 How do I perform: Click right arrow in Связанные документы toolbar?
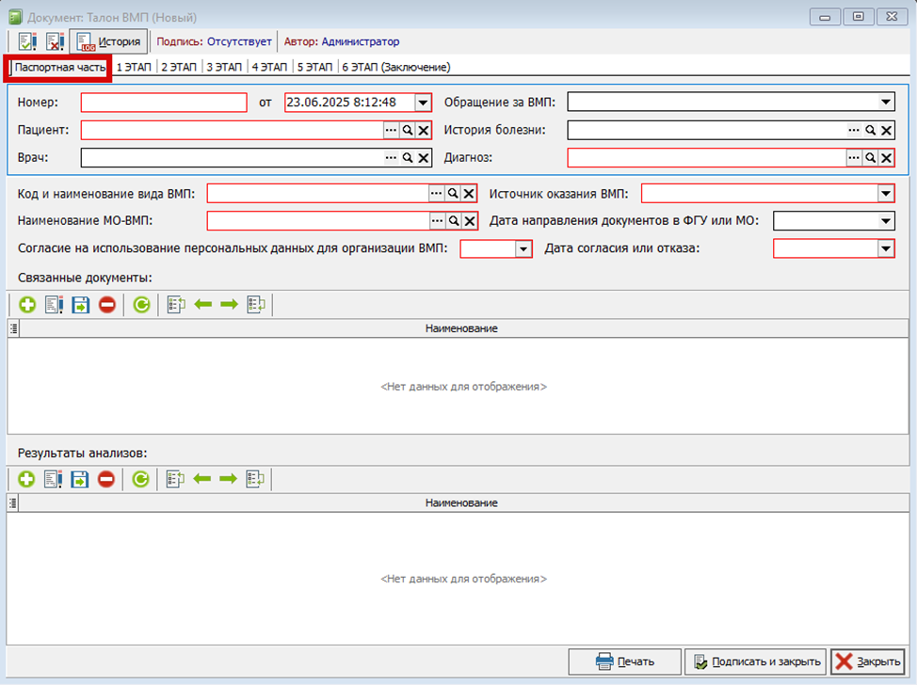pos(230,304)
